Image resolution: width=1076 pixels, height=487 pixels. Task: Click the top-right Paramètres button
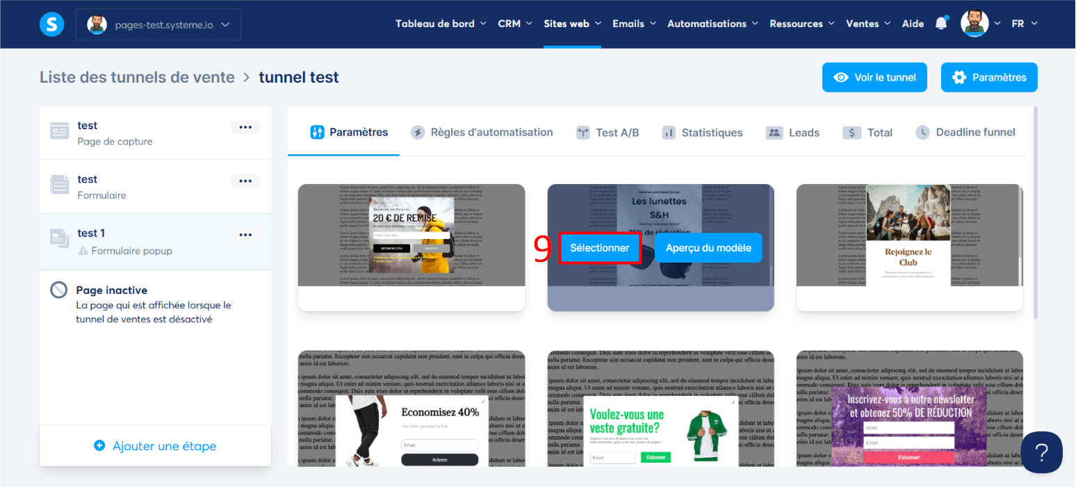point(989,77)
